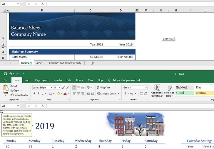Add a new sheet with plus icon

pyautogui.click(x=92, y=63)
